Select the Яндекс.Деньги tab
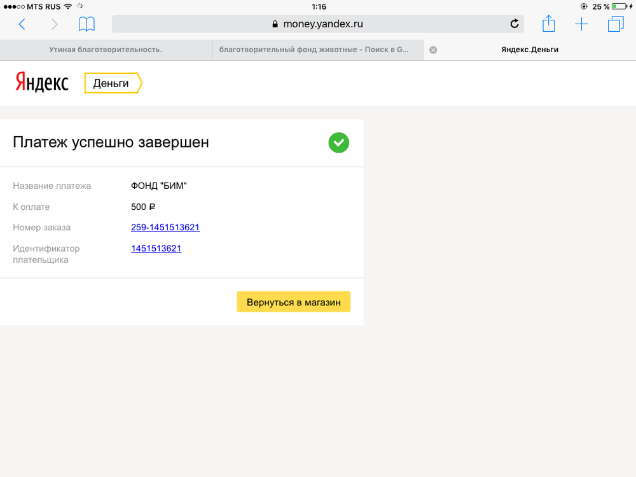The height and width of the screenshot is (477, 636). tap(529, 50)
